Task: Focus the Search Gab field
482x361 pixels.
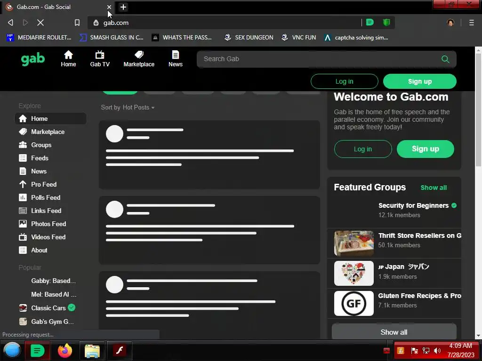Action: (x=327, y=59)
